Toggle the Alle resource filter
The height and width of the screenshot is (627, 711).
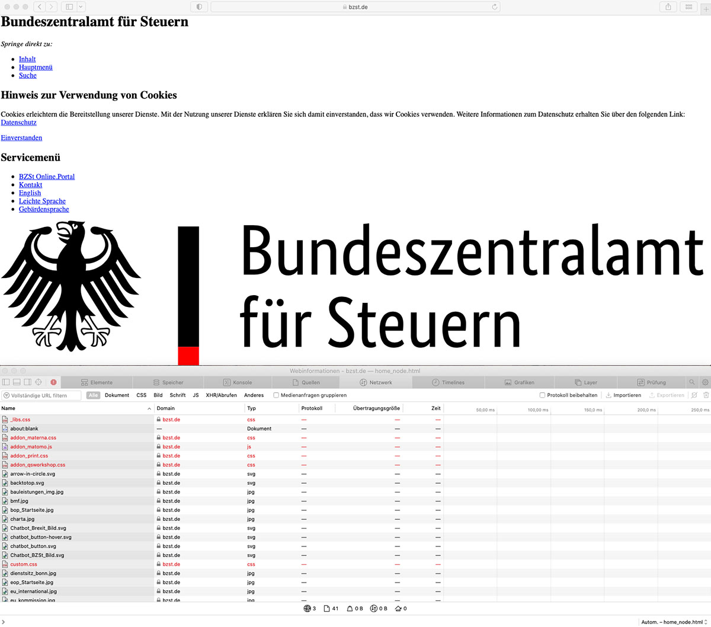93,395
